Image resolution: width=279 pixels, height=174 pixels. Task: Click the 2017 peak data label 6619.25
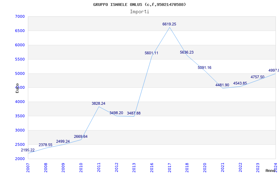(169, 24)
